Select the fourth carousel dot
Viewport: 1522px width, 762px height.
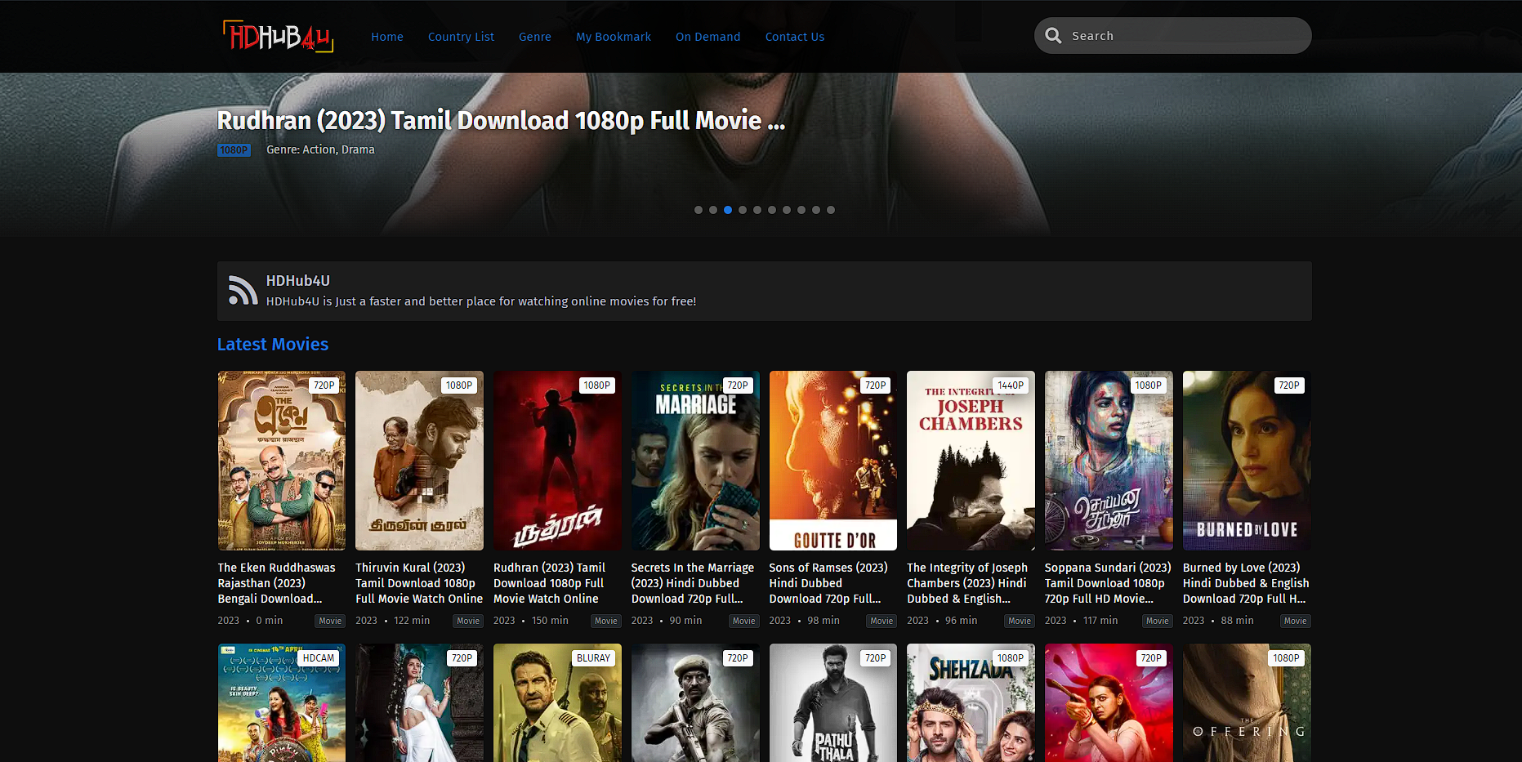click(743, 210)
